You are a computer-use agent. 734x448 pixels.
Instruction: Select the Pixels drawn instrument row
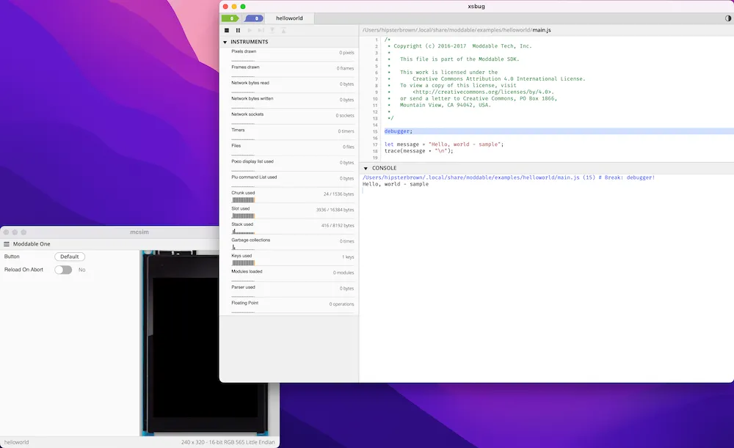(257, 53)
